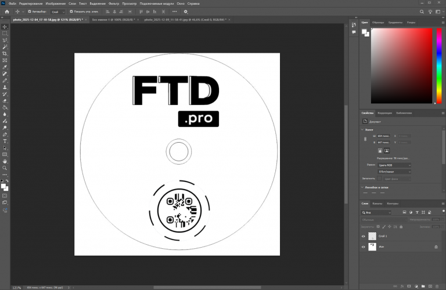Toggle the Показать упр. элем. checkbox
This screenshot has width=446, height=290.
(x=71, y=12)
